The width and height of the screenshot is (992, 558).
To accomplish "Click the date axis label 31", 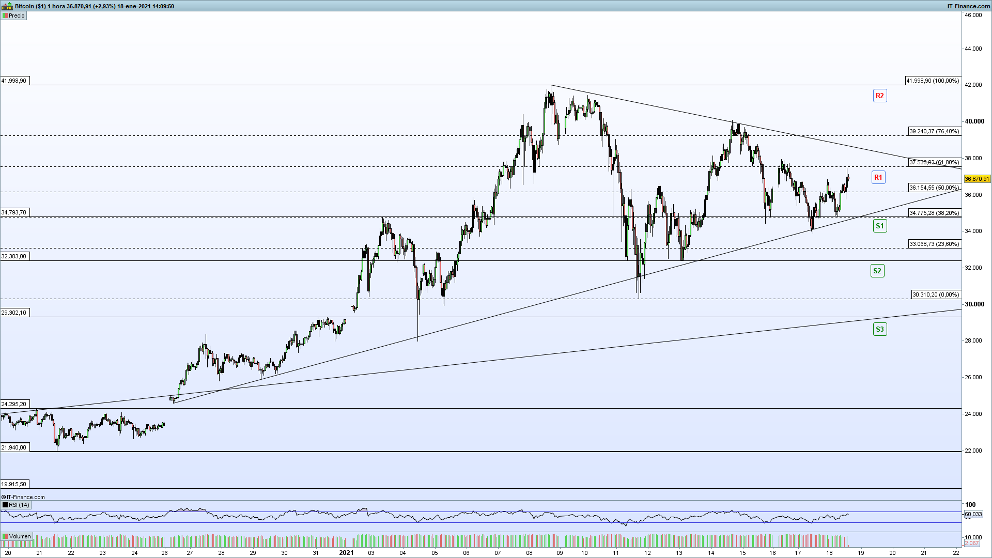I will click(316, 553).
